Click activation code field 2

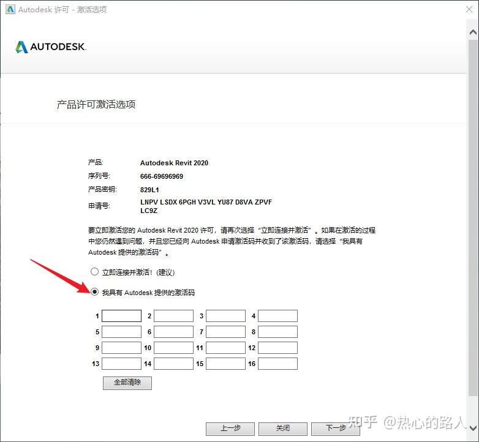(x=173, y=316)
